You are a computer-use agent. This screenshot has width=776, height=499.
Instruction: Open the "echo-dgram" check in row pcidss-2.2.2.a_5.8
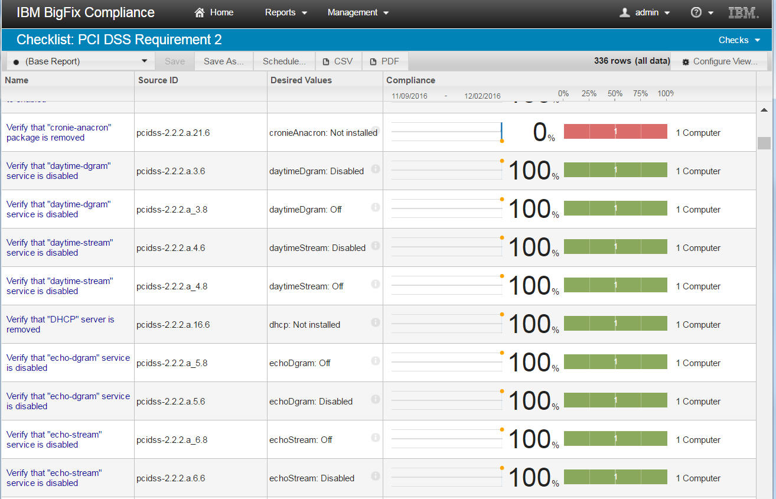tap(68, 363)
